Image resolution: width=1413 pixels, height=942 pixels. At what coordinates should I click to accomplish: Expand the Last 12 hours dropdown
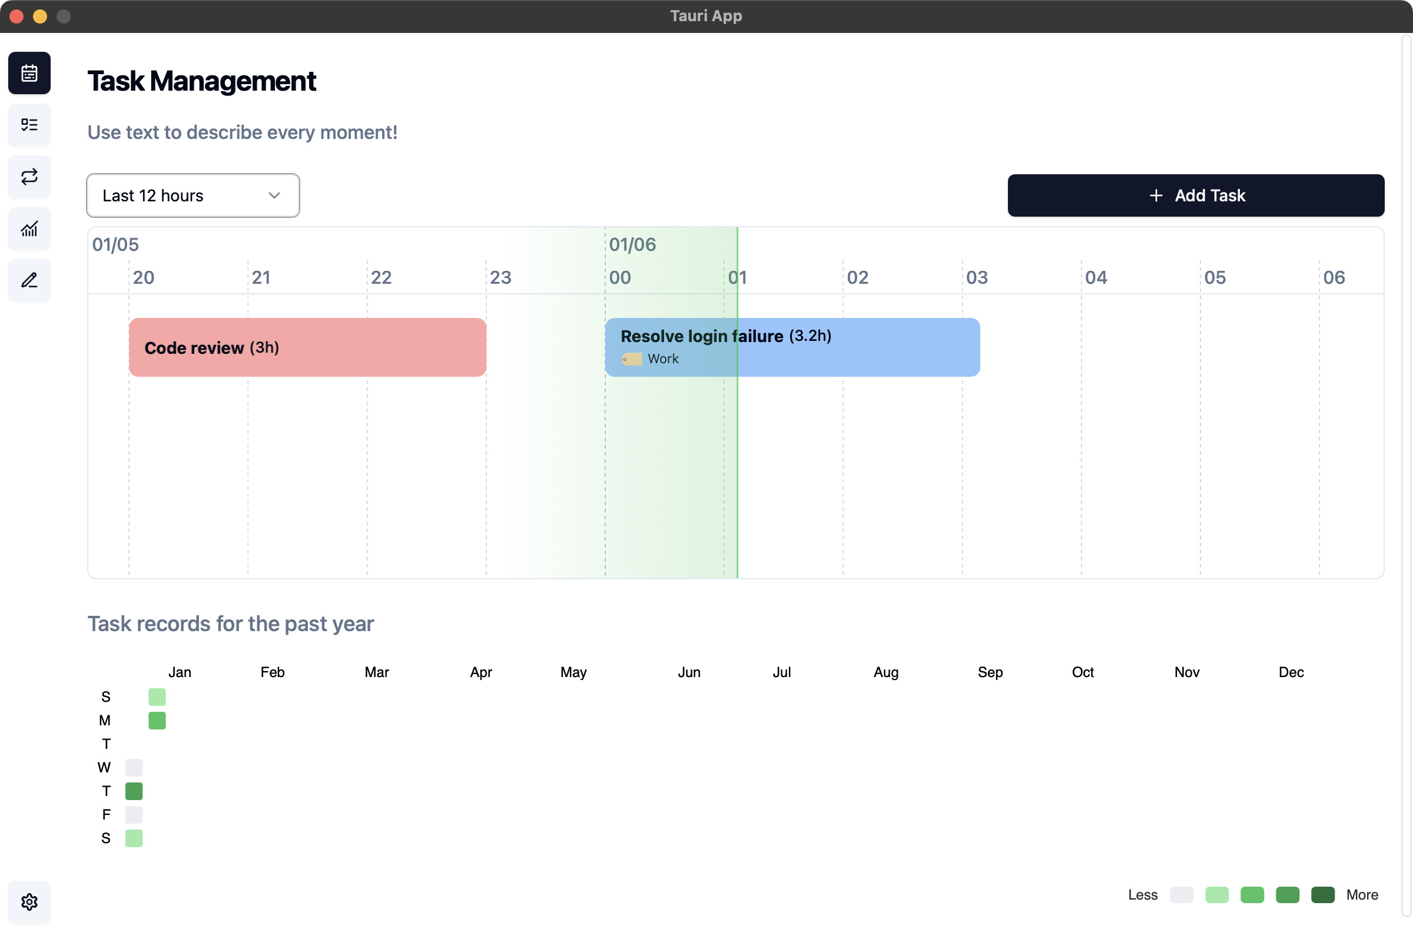pos(193,196)
